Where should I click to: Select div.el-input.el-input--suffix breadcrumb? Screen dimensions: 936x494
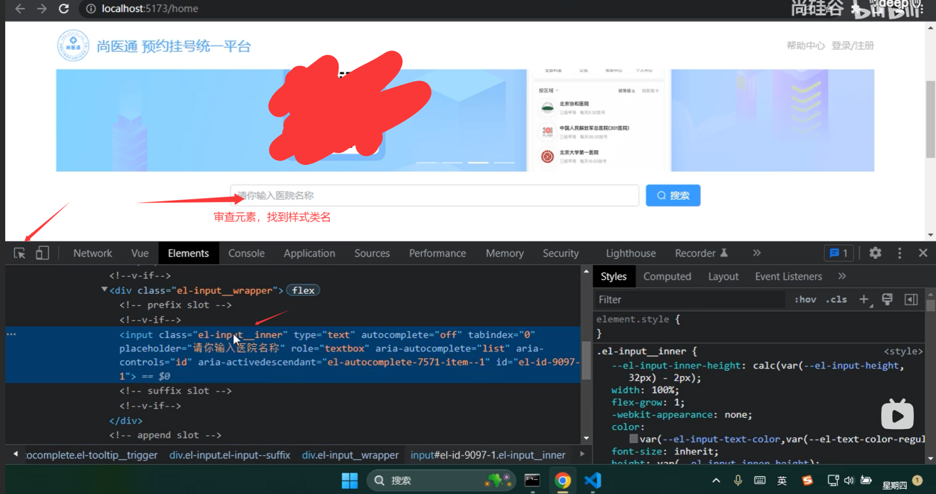click(x=229, y=455)
